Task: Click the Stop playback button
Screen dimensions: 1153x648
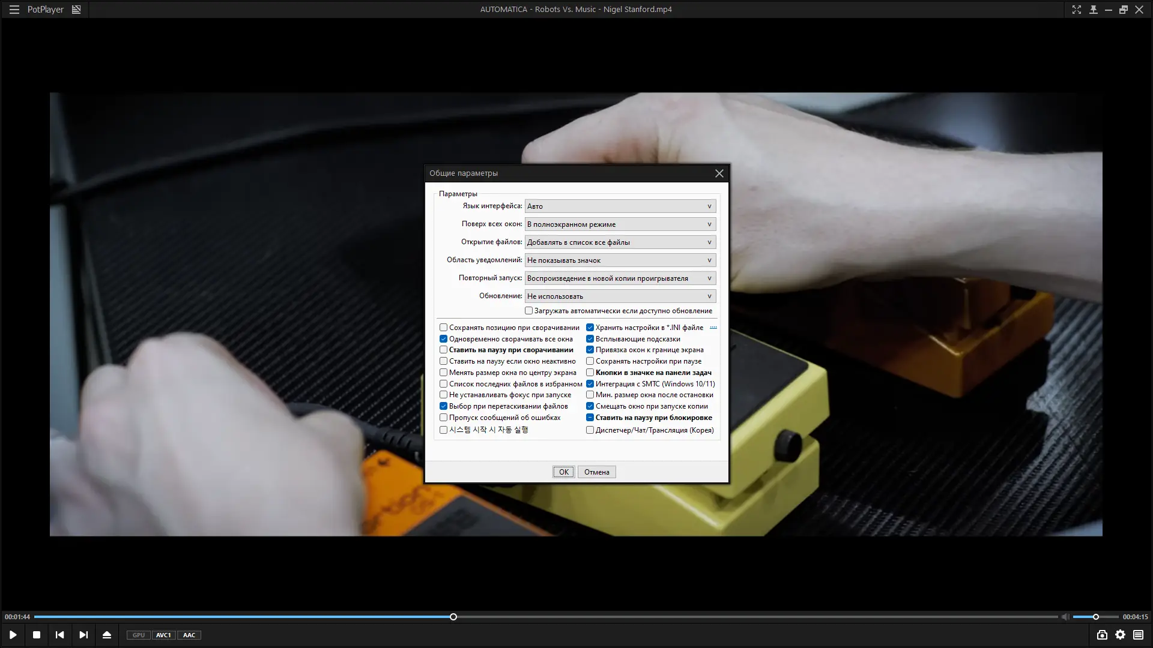Action: [x=37, y=635]
